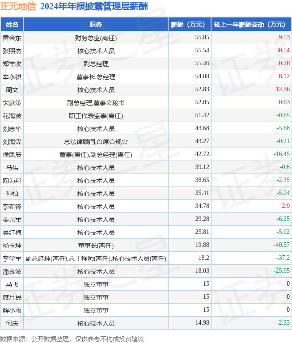This screenshot has width=292, height=343.
Task: Select the name 张照杰
Action: (12, 51)
